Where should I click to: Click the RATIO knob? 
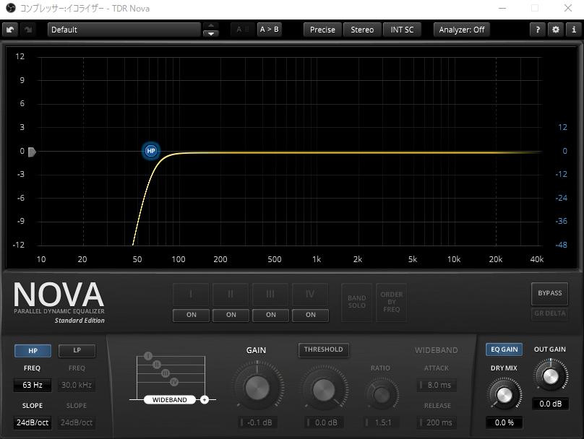[382, 394]
